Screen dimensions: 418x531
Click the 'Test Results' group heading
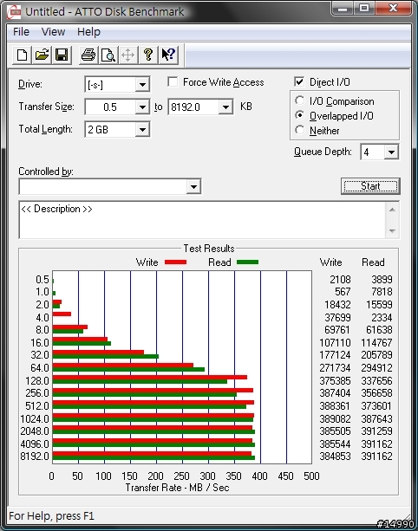(209, 249)
